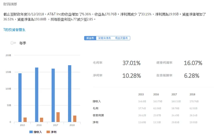Viewport: 215px width, 137px height.
Task: Click the 13.69B net profit cell
Action: (142, 122)
